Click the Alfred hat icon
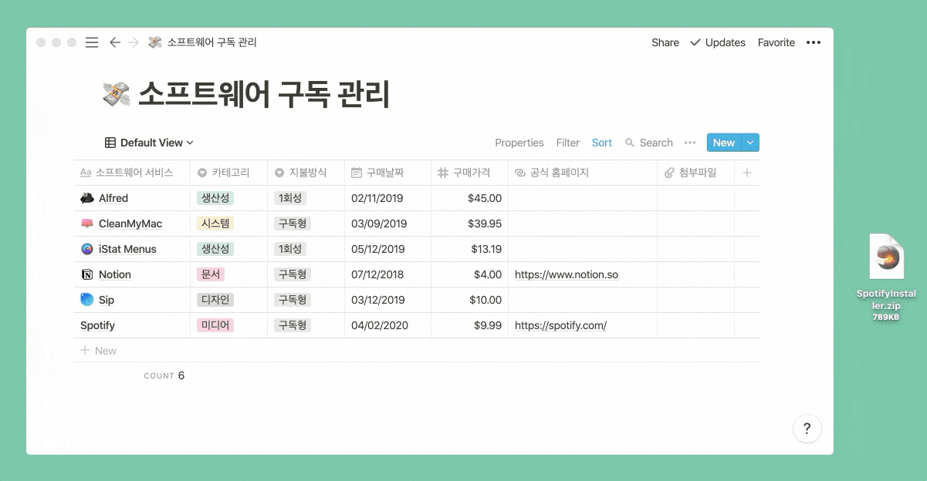The width and height of the screenshot is (927, 481). click(x=87, y=198)
